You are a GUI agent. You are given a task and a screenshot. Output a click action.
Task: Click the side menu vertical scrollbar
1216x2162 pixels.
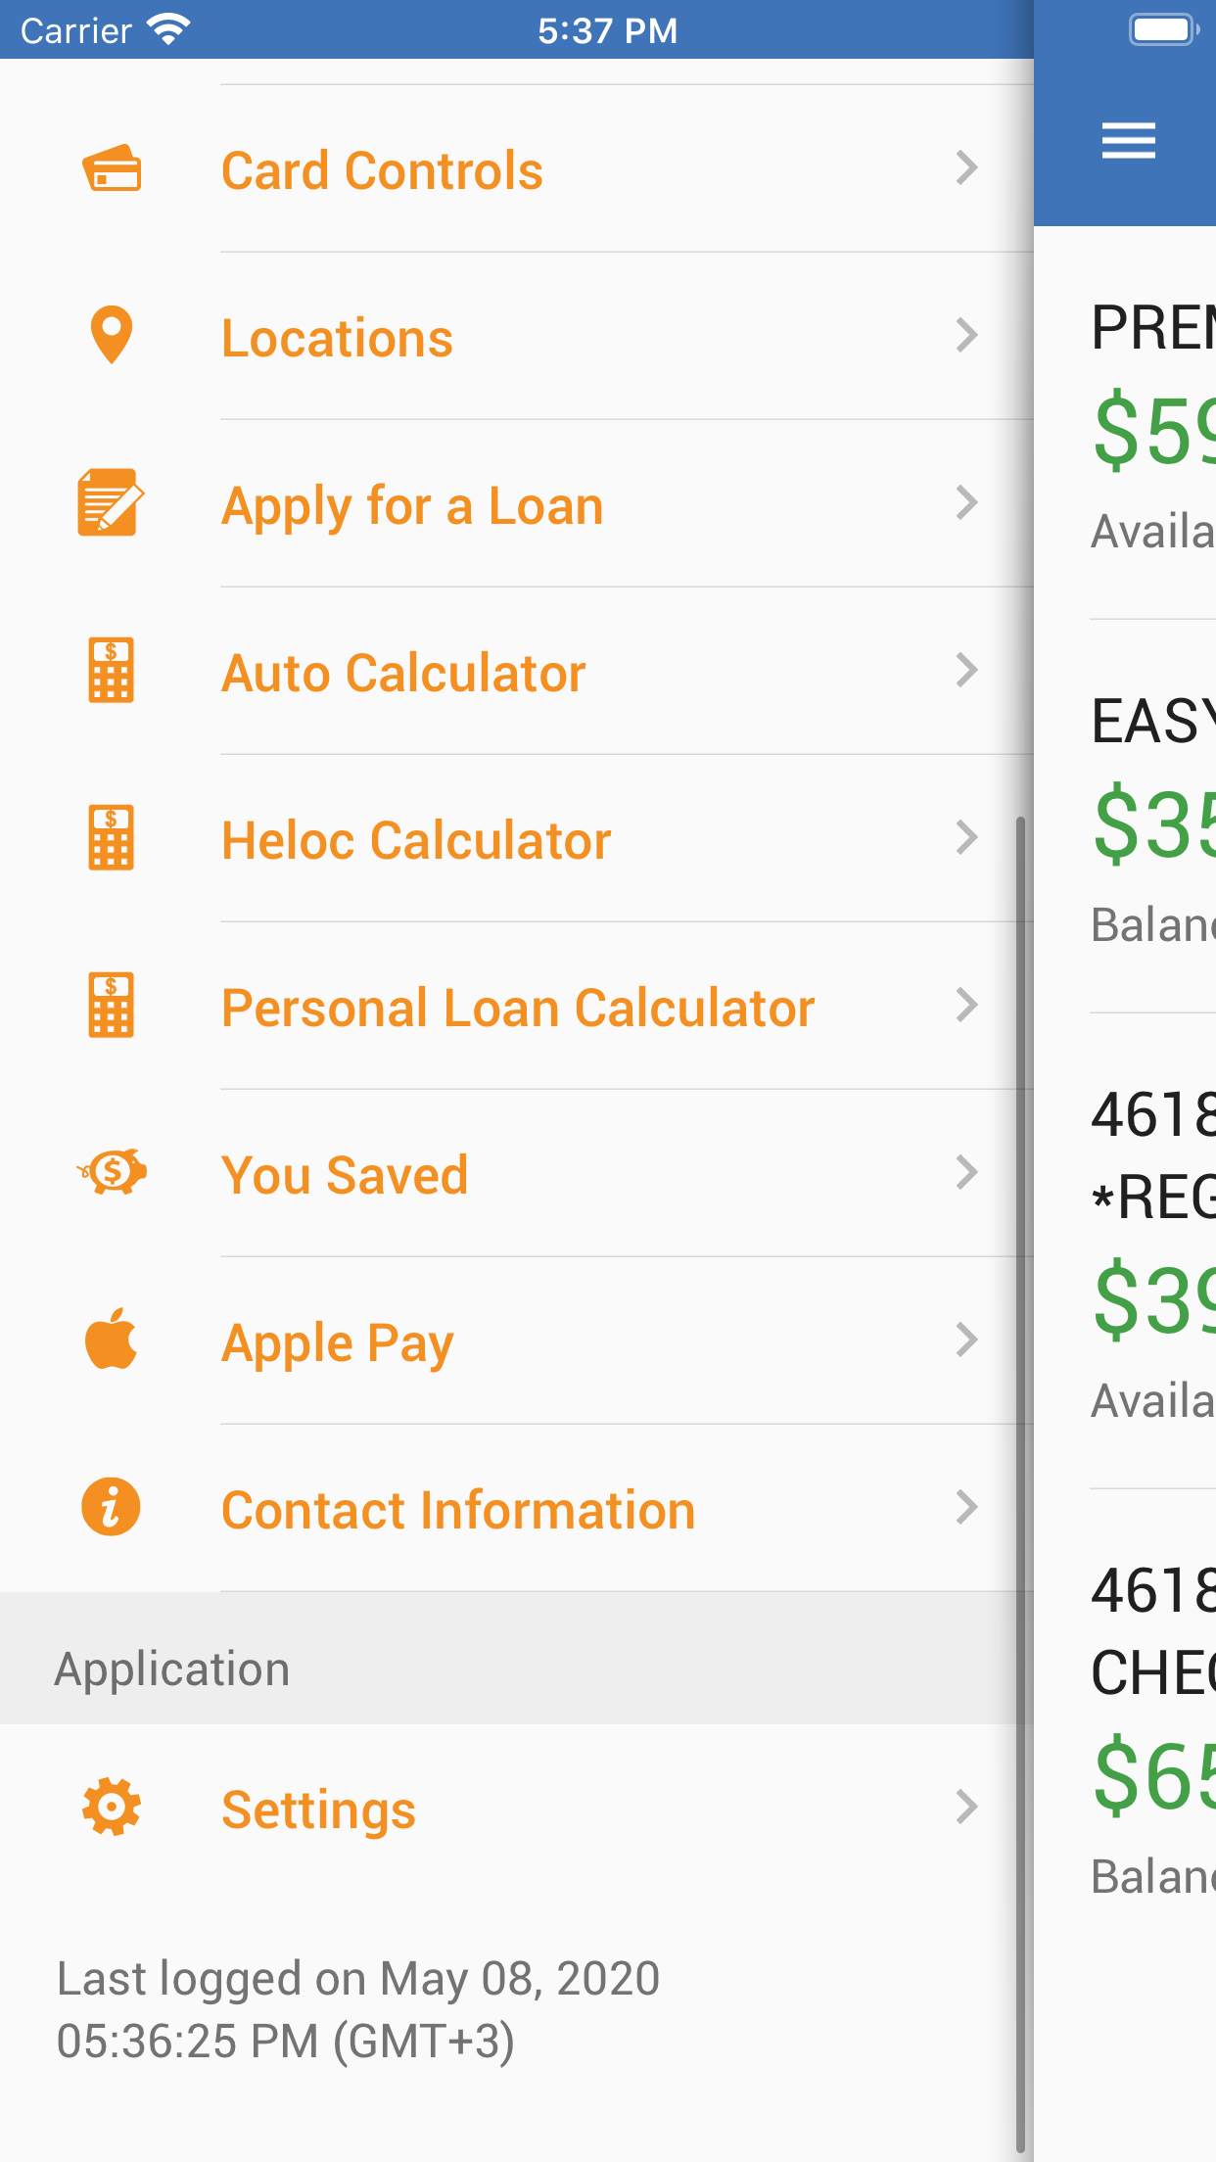point(1020,1469)
